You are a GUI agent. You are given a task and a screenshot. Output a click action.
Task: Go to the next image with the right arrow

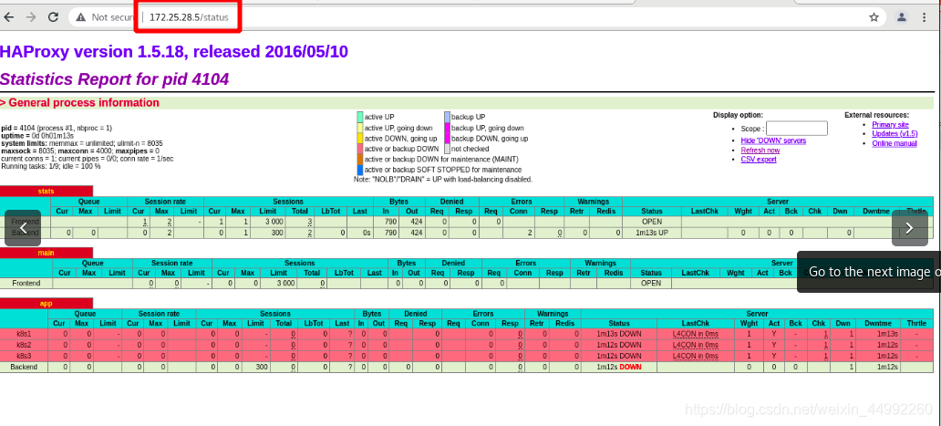point(909,228)
